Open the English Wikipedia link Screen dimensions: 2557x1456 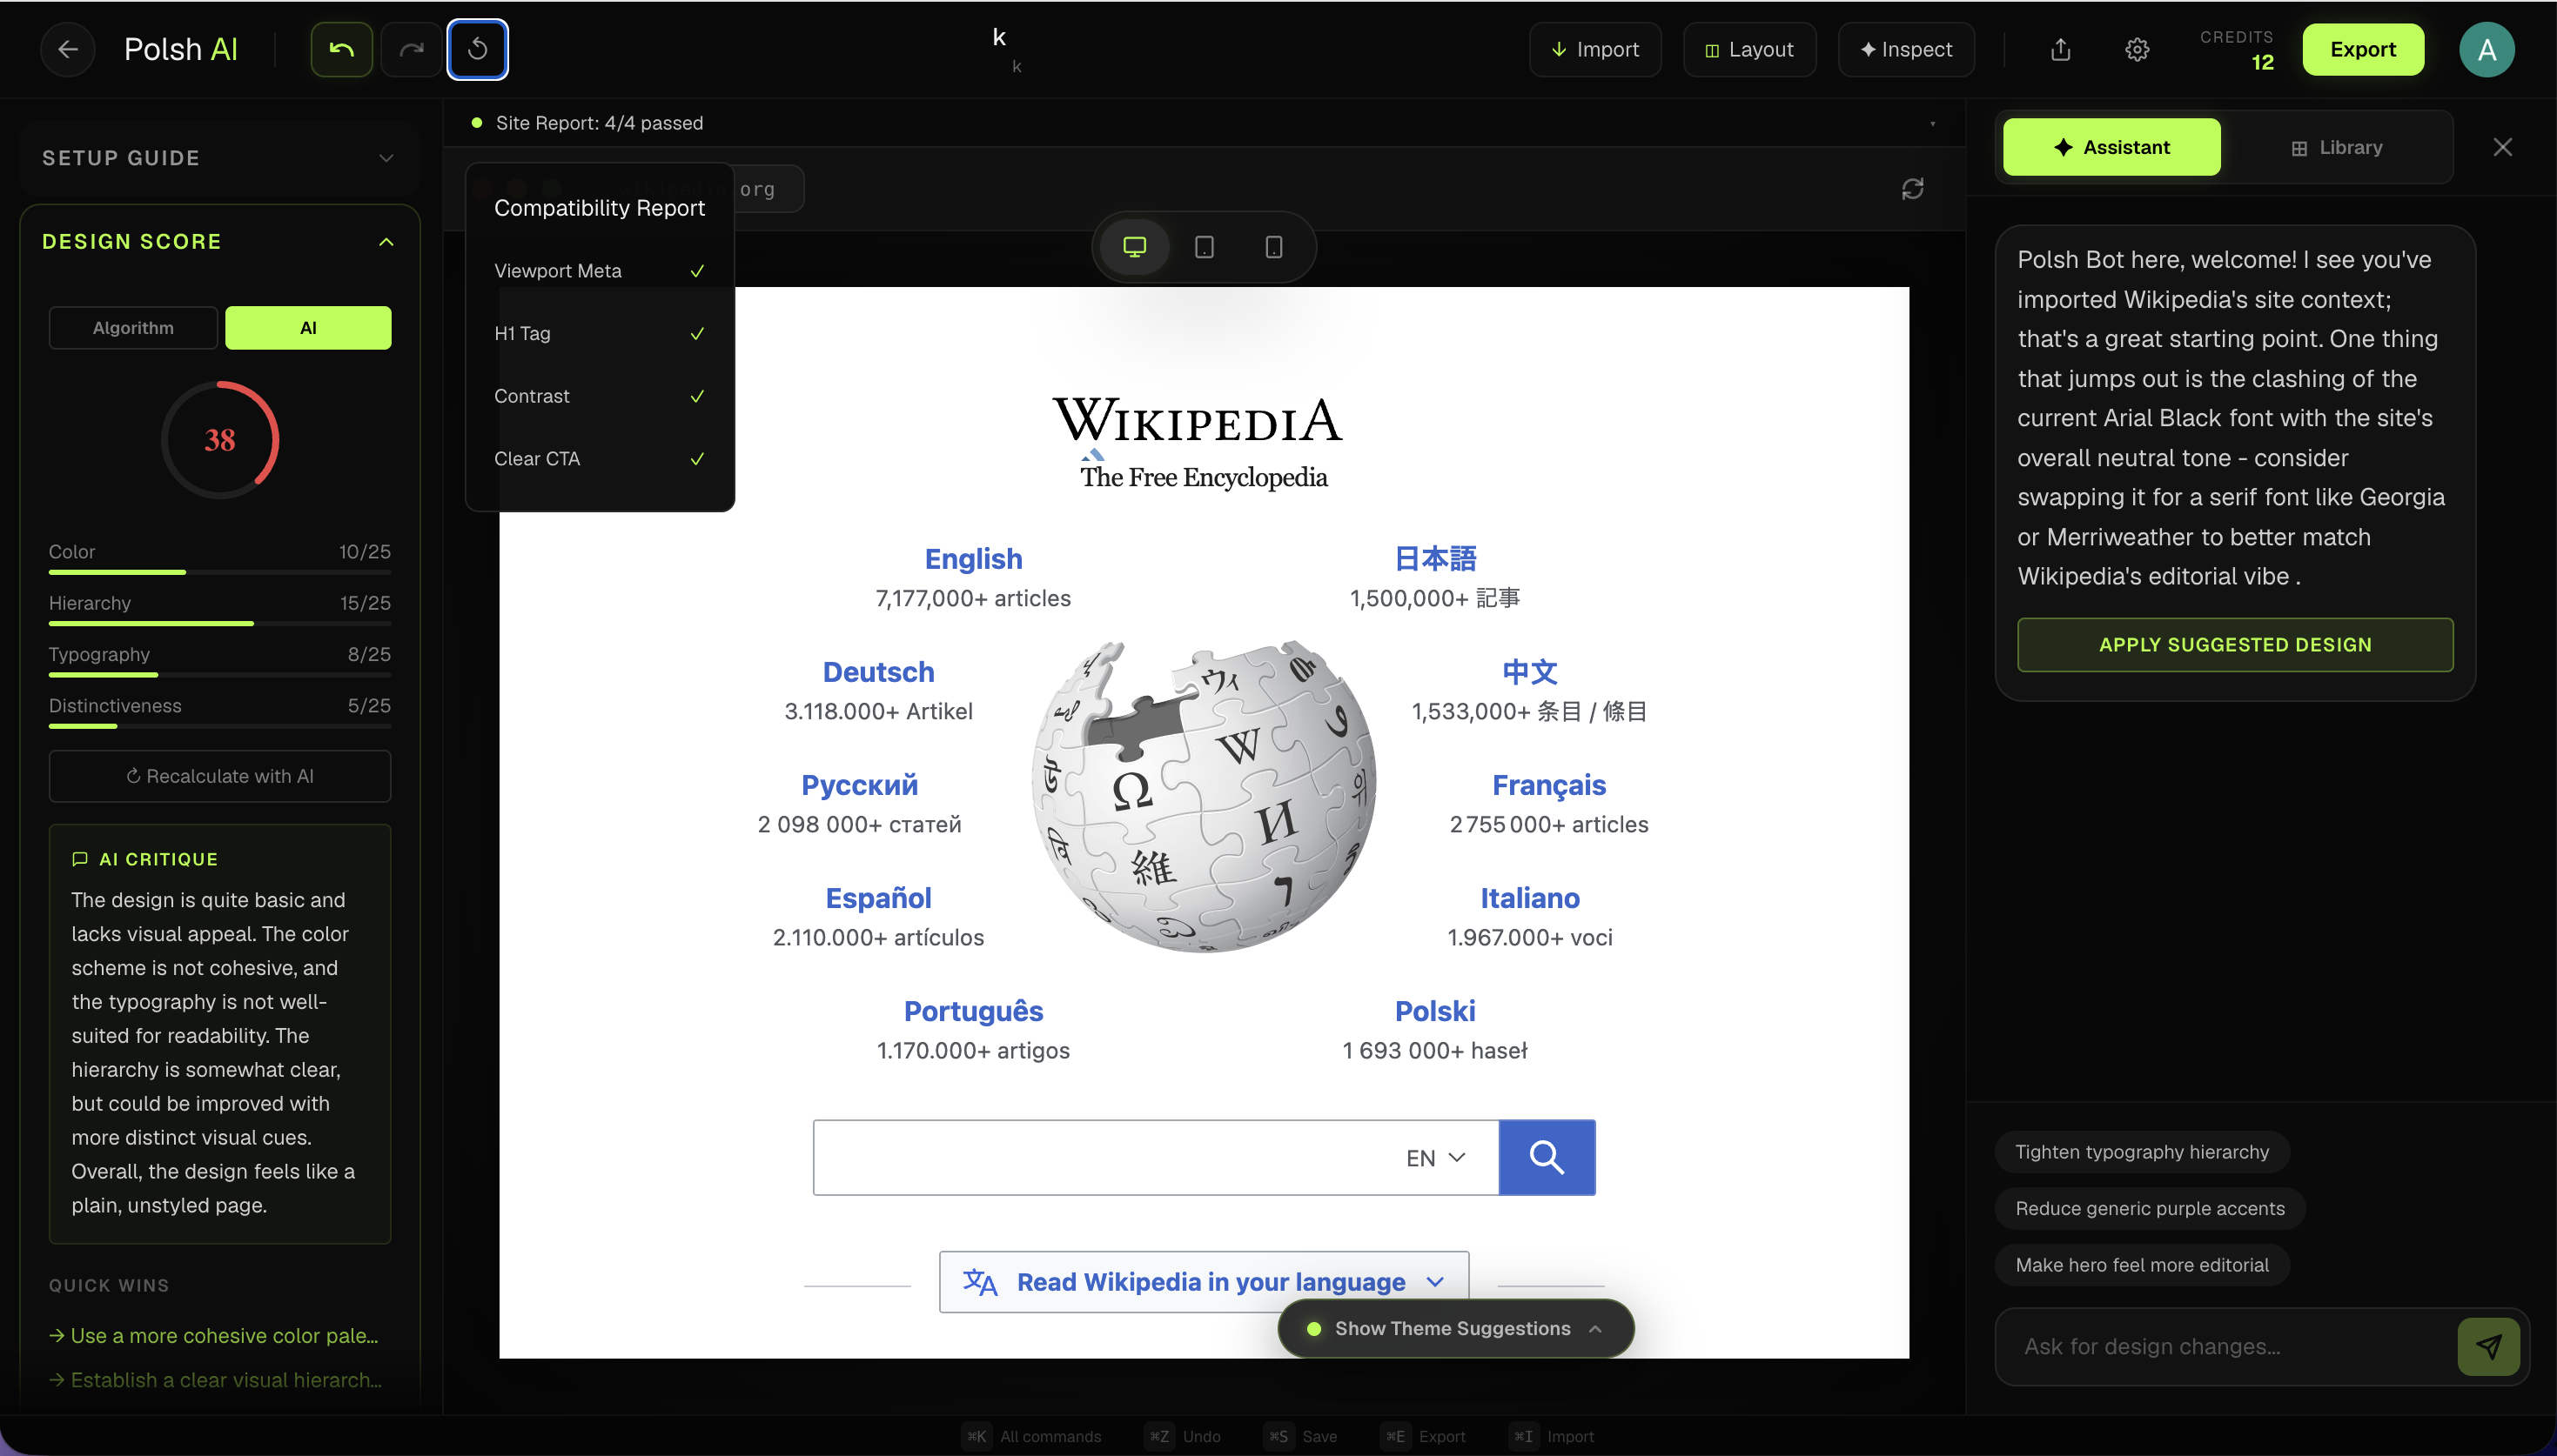click(972, 558)
